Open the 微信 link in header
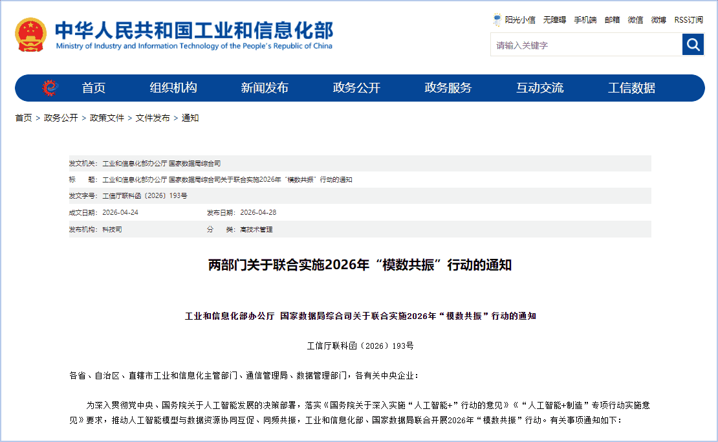Viewport: 718px width, 442px height. click(x=636, y=19)
